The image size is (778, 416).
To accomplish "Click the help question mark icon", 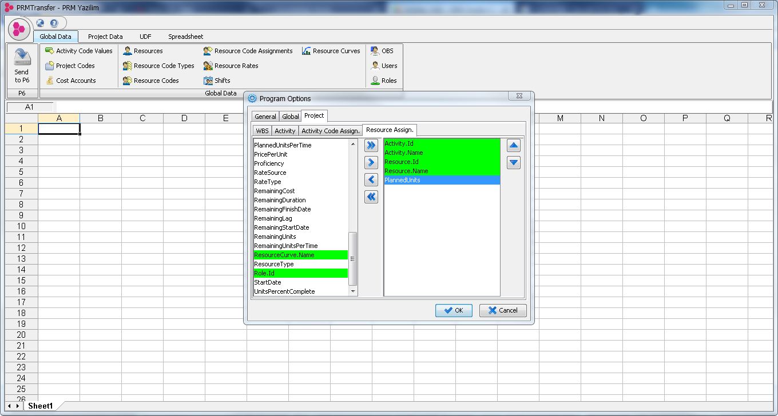I will tap(54, 23).
